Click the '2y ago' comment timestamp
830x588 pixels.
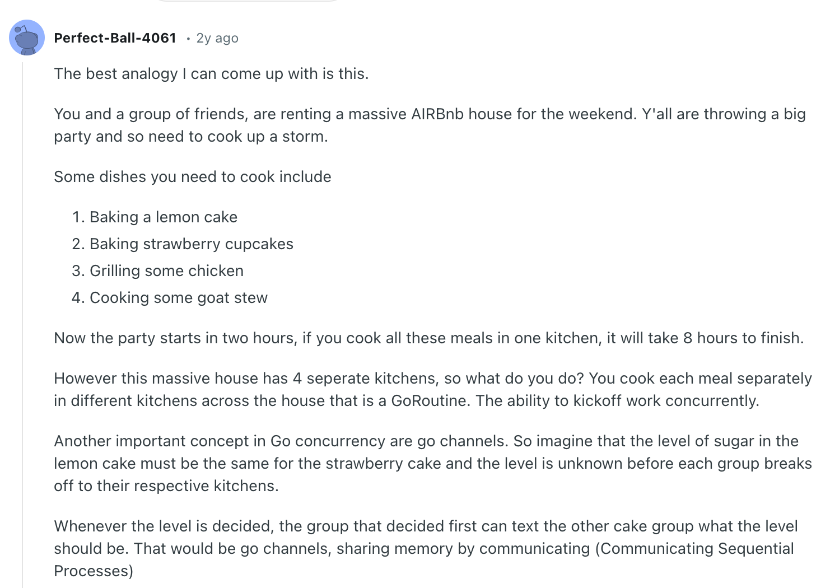[217, 38]
